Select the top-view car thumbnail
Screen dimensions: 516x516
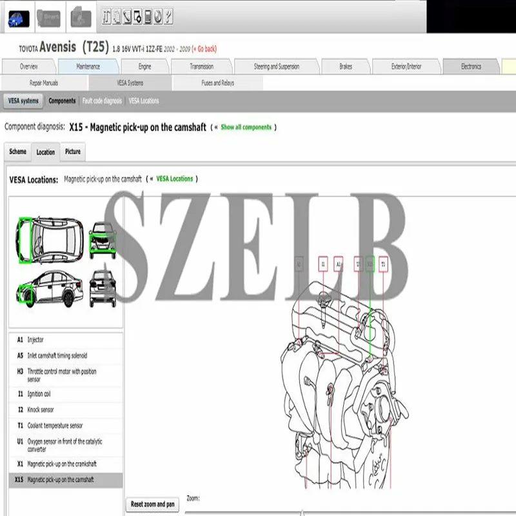point(50,240)
